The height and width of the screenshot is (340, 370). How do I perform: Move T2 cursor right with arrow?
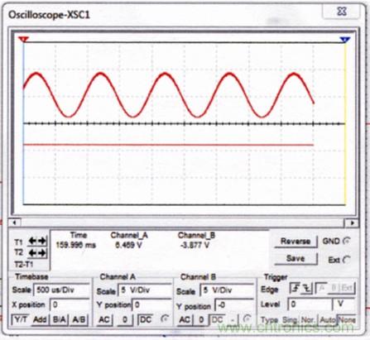(42, 253)
